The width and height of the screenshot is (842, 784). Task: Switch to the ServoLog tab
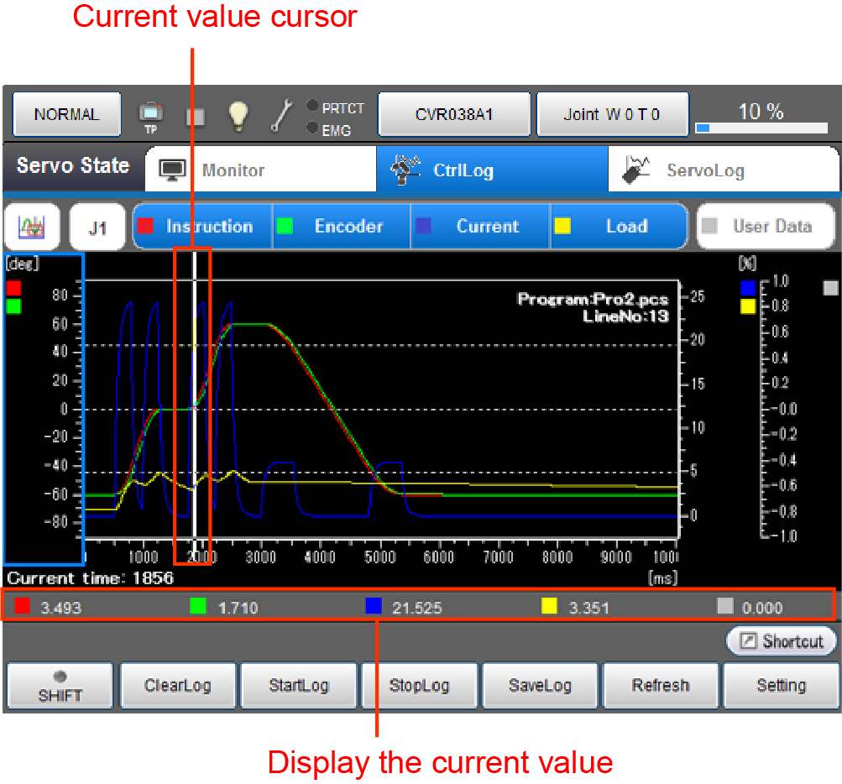pos(722,170)
